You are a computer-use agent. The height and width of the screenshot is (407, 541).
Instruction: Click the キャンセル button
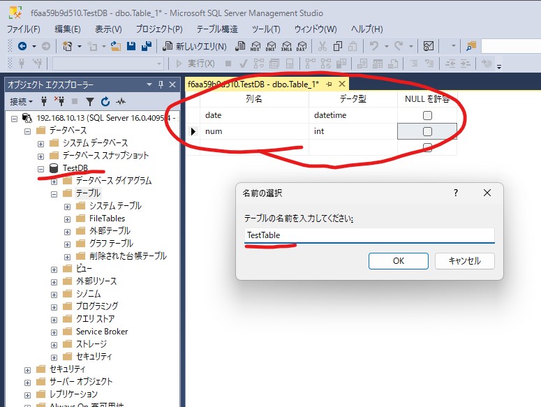pos(464,261)
